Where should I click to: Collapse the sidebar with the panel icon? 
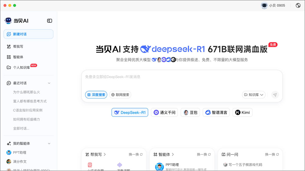pyautogui.click(x=50, y=21)
